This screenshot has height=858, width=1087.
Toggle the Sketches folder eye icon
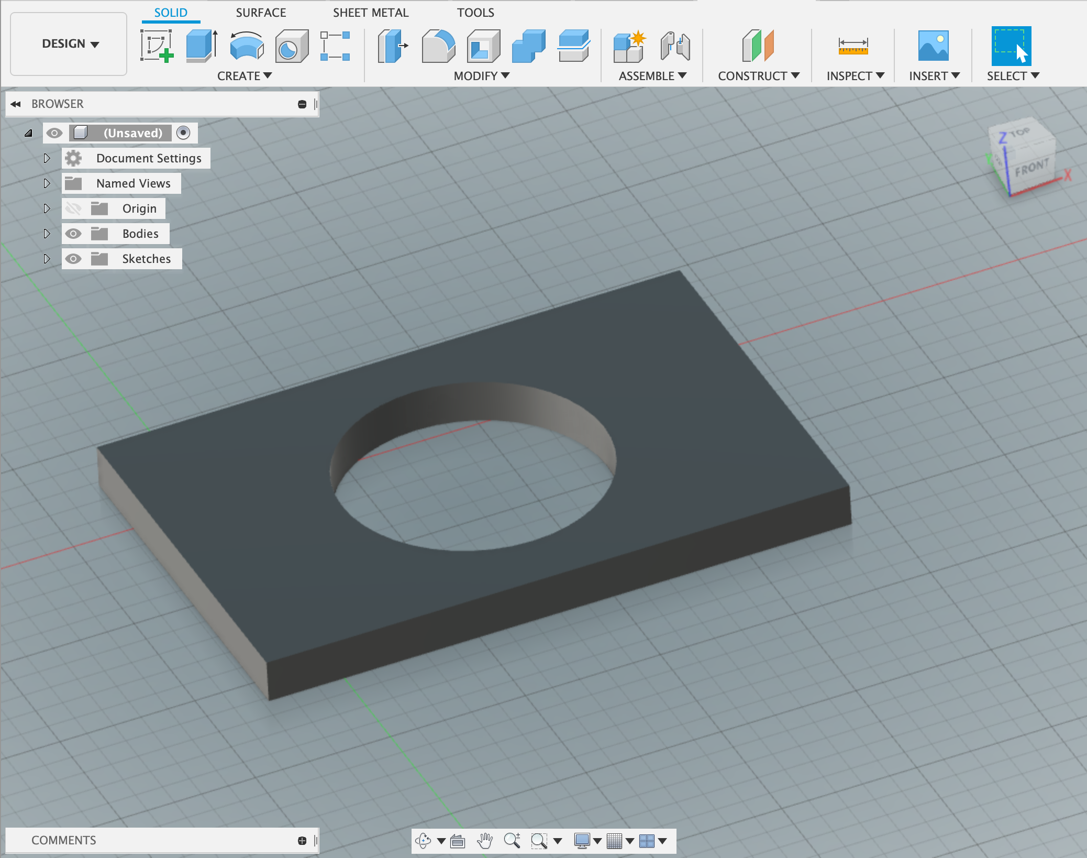73,259
